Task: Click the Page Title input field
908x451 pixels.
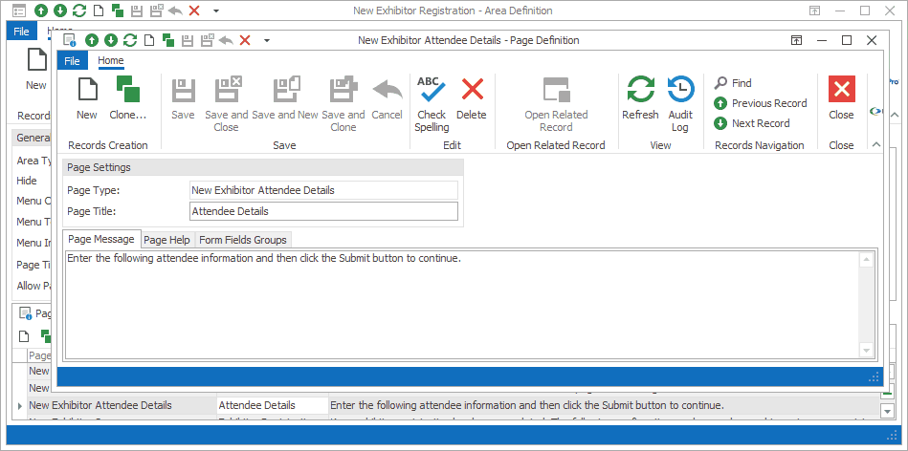Action: [x=323, y=211]
